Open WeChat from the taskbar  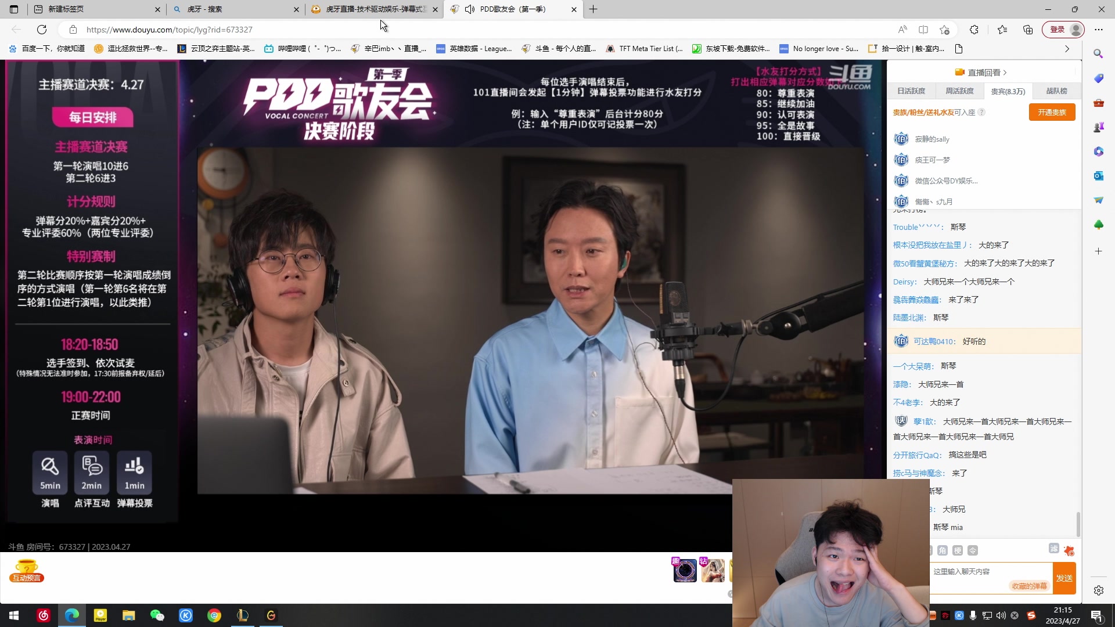tap(157, 615)
